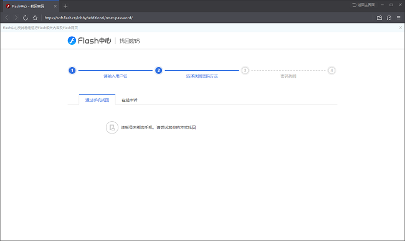Click step 2 circle in progress bar
This screenshot has width=405, height=241.
pos(159,70)
